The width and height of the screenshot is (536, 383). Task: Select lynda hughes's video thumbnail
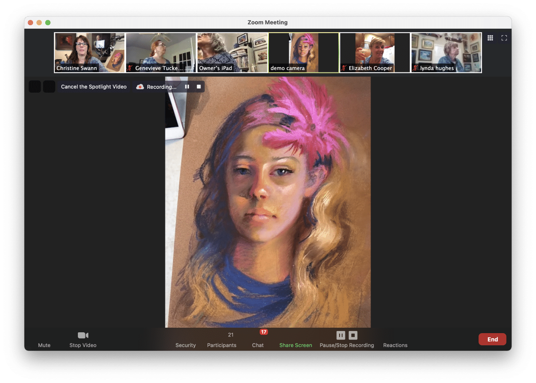446,53
